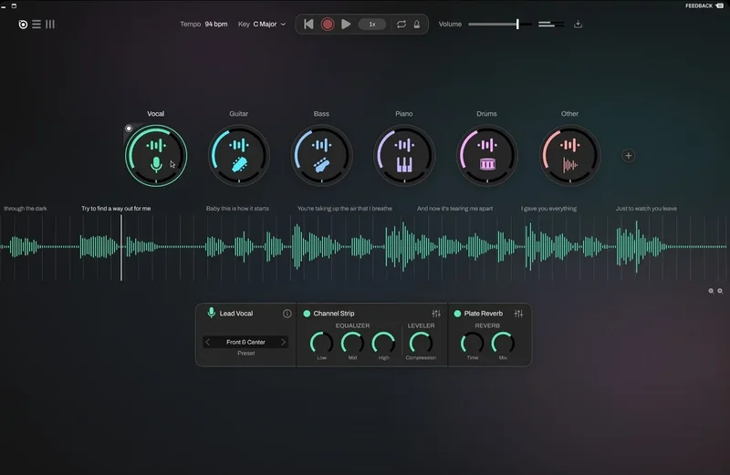Open Plate Reverb advanced settings icon
The height and width of the screenshot is (475, 730).
(x=518, y=314)
